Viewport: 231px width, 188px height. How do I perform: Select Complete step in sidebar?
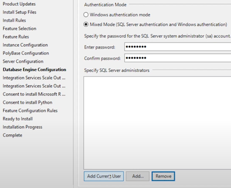12,135
